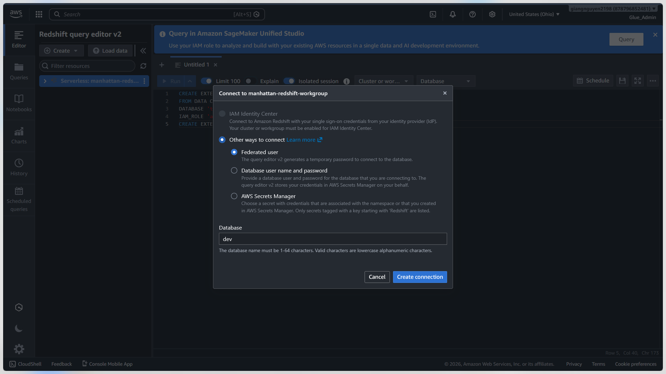666x374 pixels.
Task: Run the current query
Action: pyautogui.click(x=171, y=81)
